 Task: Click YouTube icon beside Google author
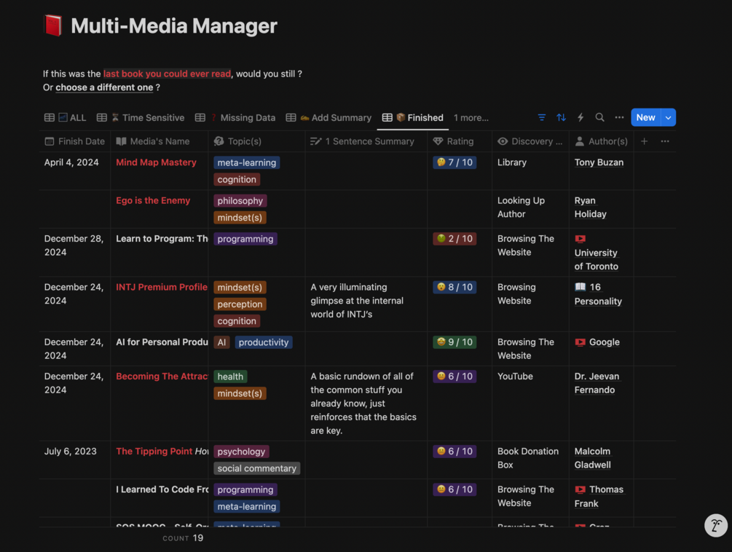pyautogui.click(x=581, y=342)
